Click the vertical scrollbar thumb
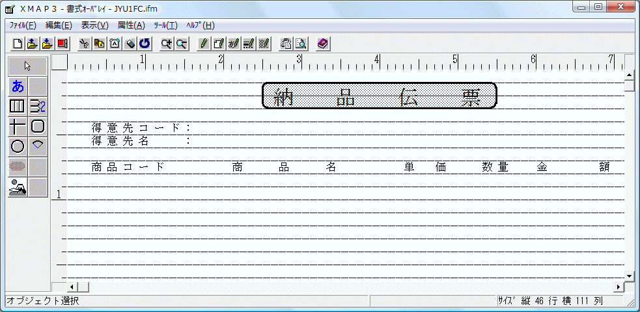Screen dimensions: 640x312 point(630,86)
